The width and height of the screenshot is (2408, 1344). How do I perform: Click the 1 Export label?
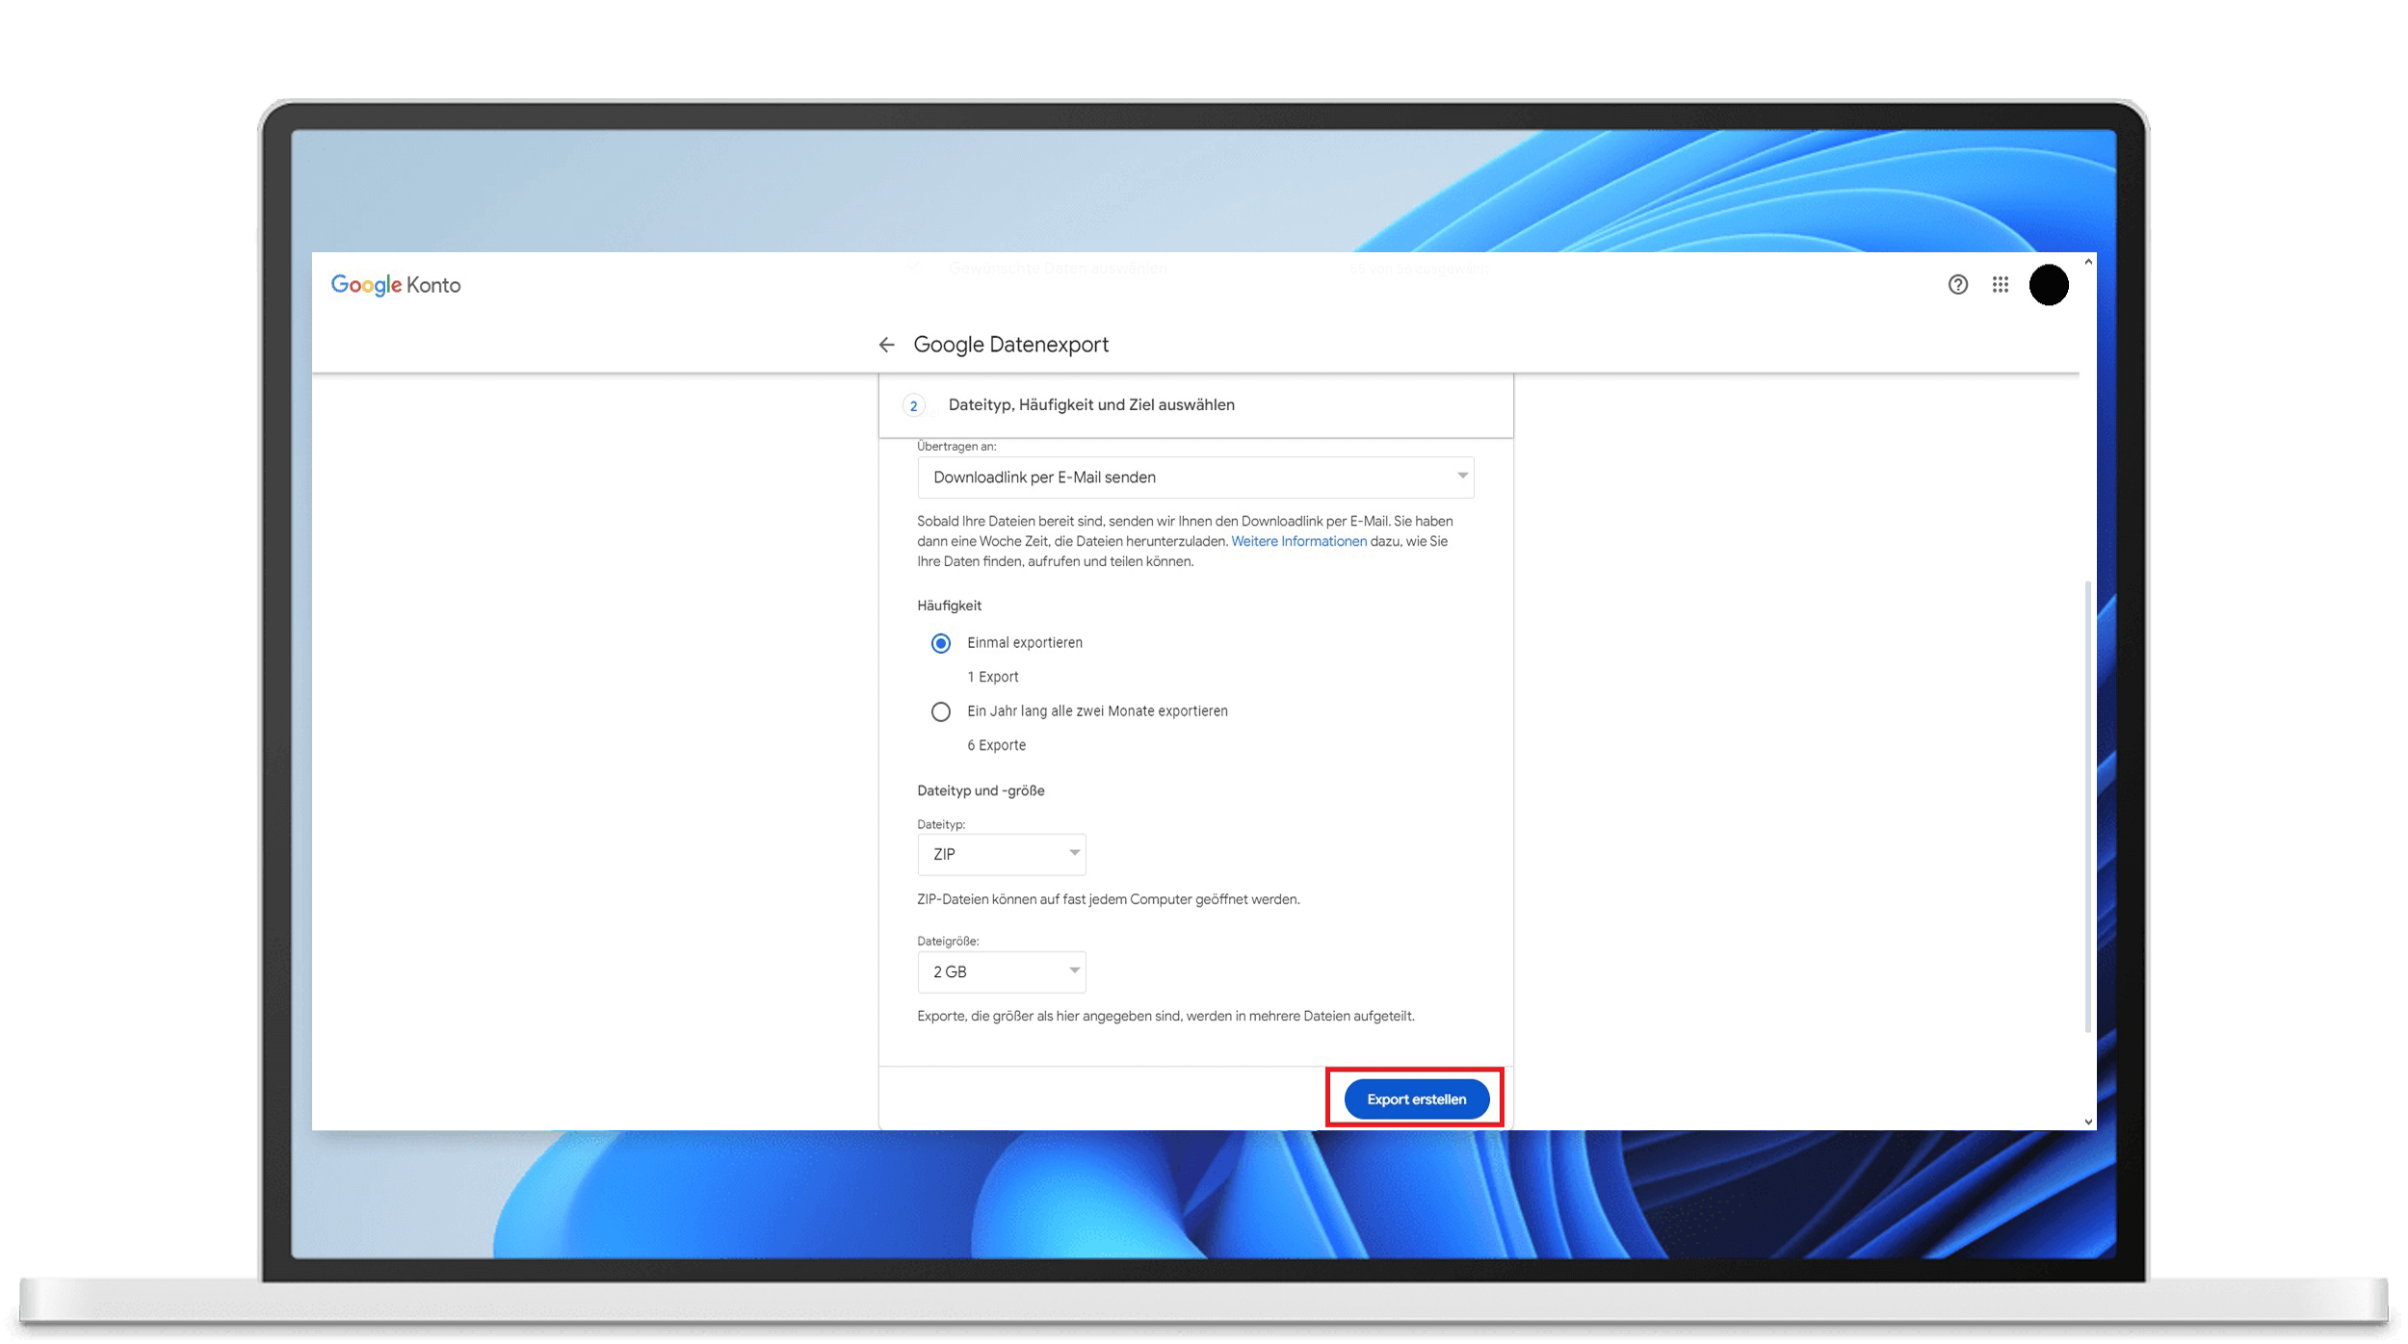992,678
